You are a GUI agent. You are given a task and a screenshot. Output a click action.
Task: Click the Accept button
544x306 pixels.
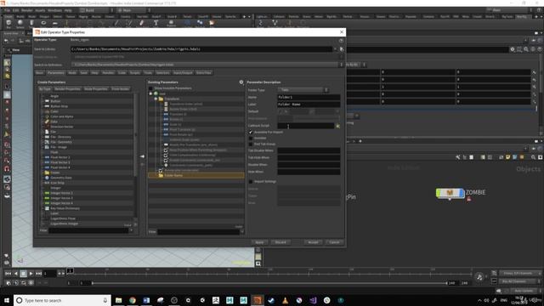[313, 242]
